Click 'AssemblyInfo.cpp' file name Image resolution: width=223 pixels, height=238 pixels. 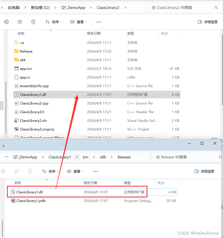click(34, 86)
